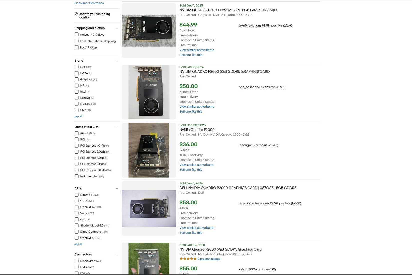The image size is (412, 275).
Task: Click 'Sell one like this' under $50.00 listing
Action: click(191, 111)
